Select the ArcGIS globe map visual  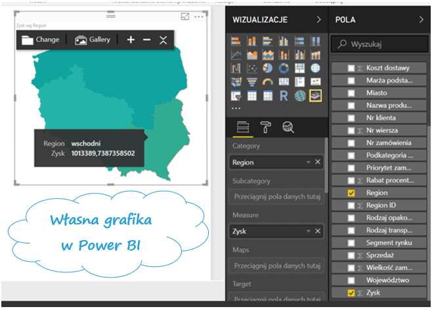point(299,96)
